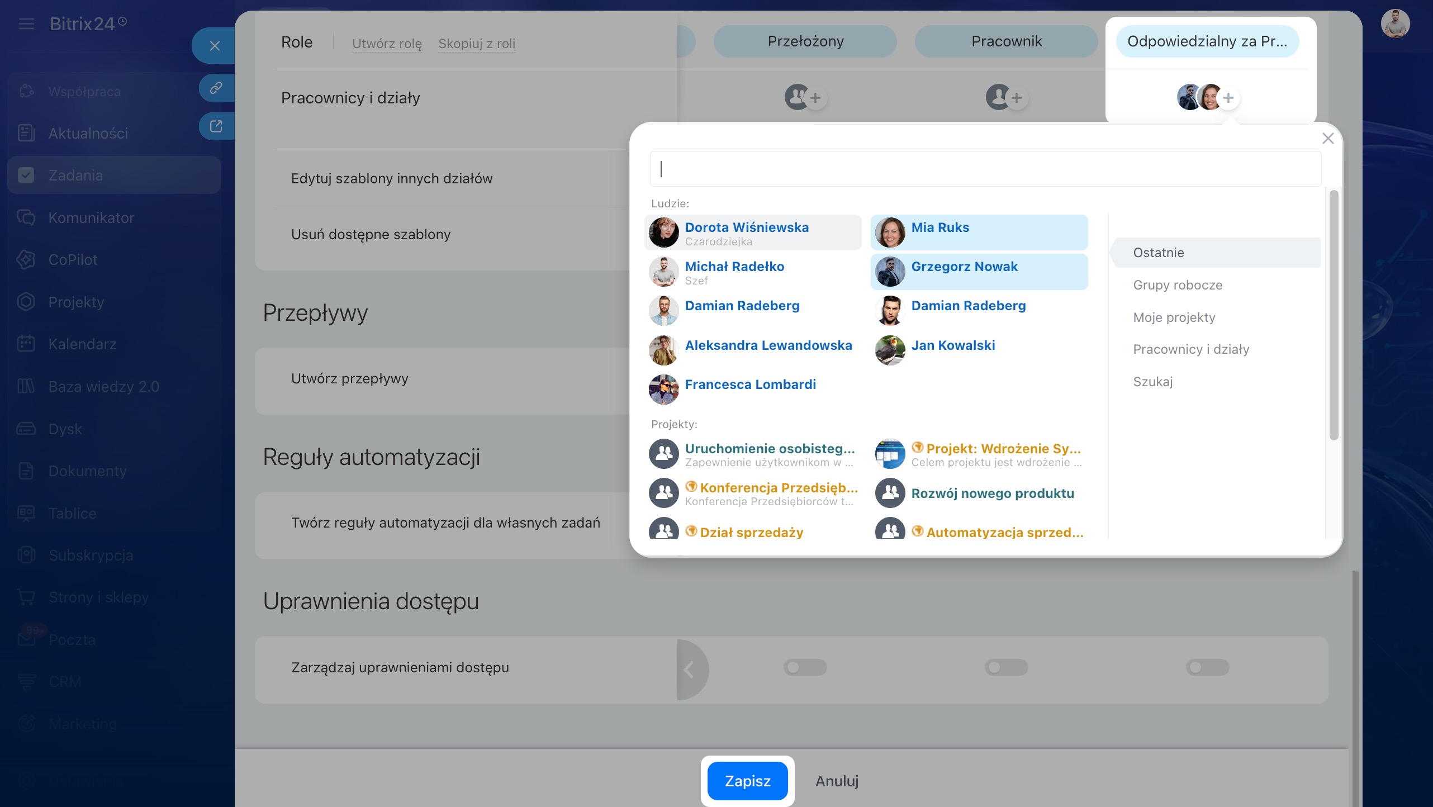This screenshot has height=807, width=1433.
Task: Select Francesca Lombardi from people list
Action: coord(753,390)
